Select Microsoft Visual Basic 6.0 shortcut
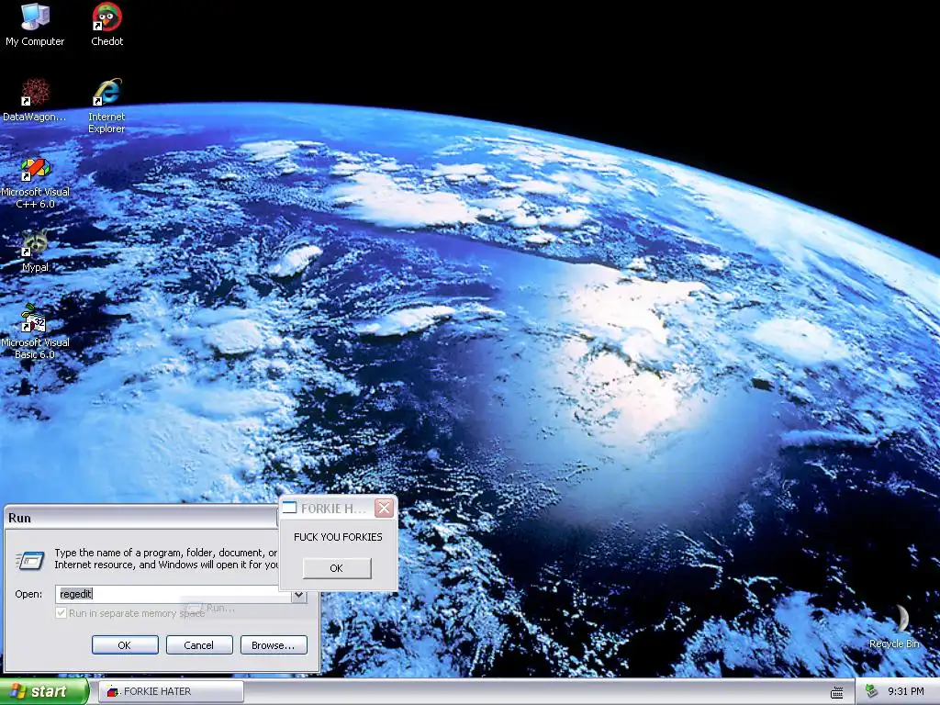This screenshot has height=705, width=940. tap(35, 332)
